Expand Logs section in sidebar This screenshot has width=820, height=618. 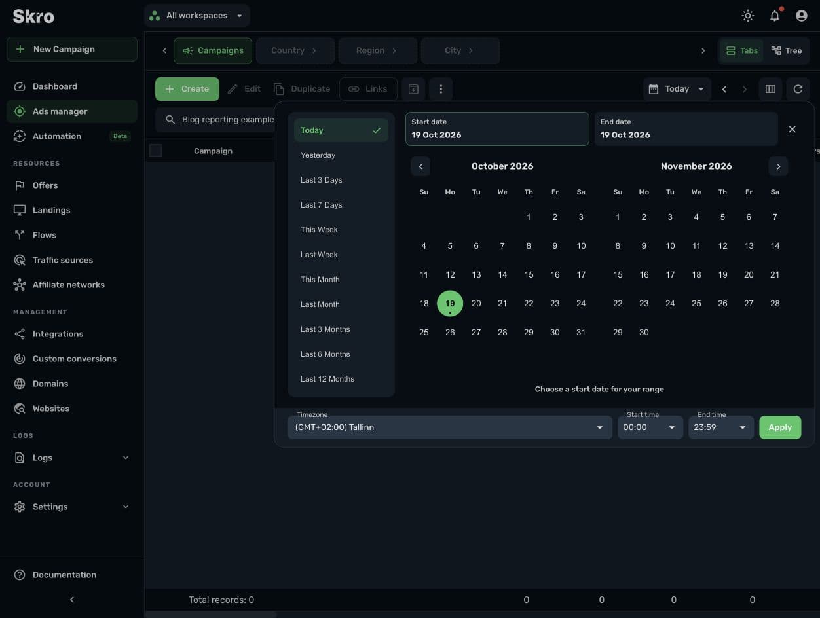(72, 458)
